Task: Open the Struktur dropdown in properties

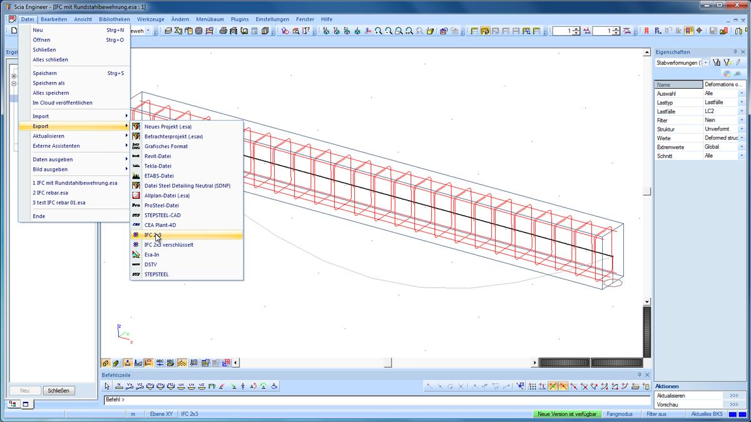Action: click(x=742, y=129)
